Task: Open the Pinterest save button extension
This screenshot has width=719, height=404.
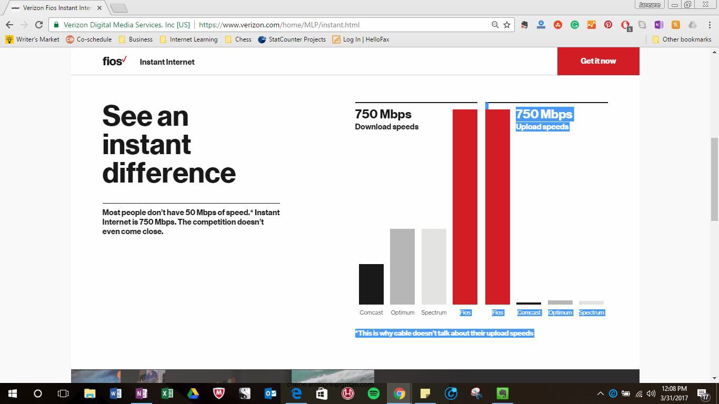Action: [608, 25]
